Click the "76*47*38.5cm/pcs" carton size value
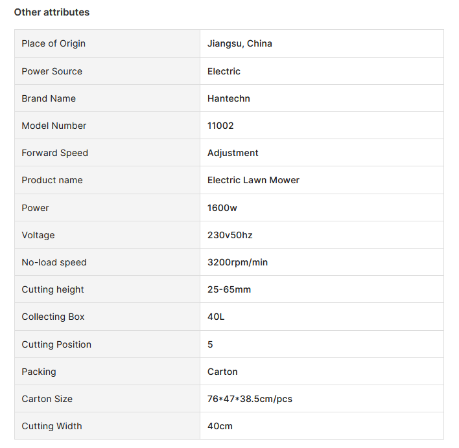The height and width of the screenshot is (448, 459). pyautogui.click(x=250, y=399)
